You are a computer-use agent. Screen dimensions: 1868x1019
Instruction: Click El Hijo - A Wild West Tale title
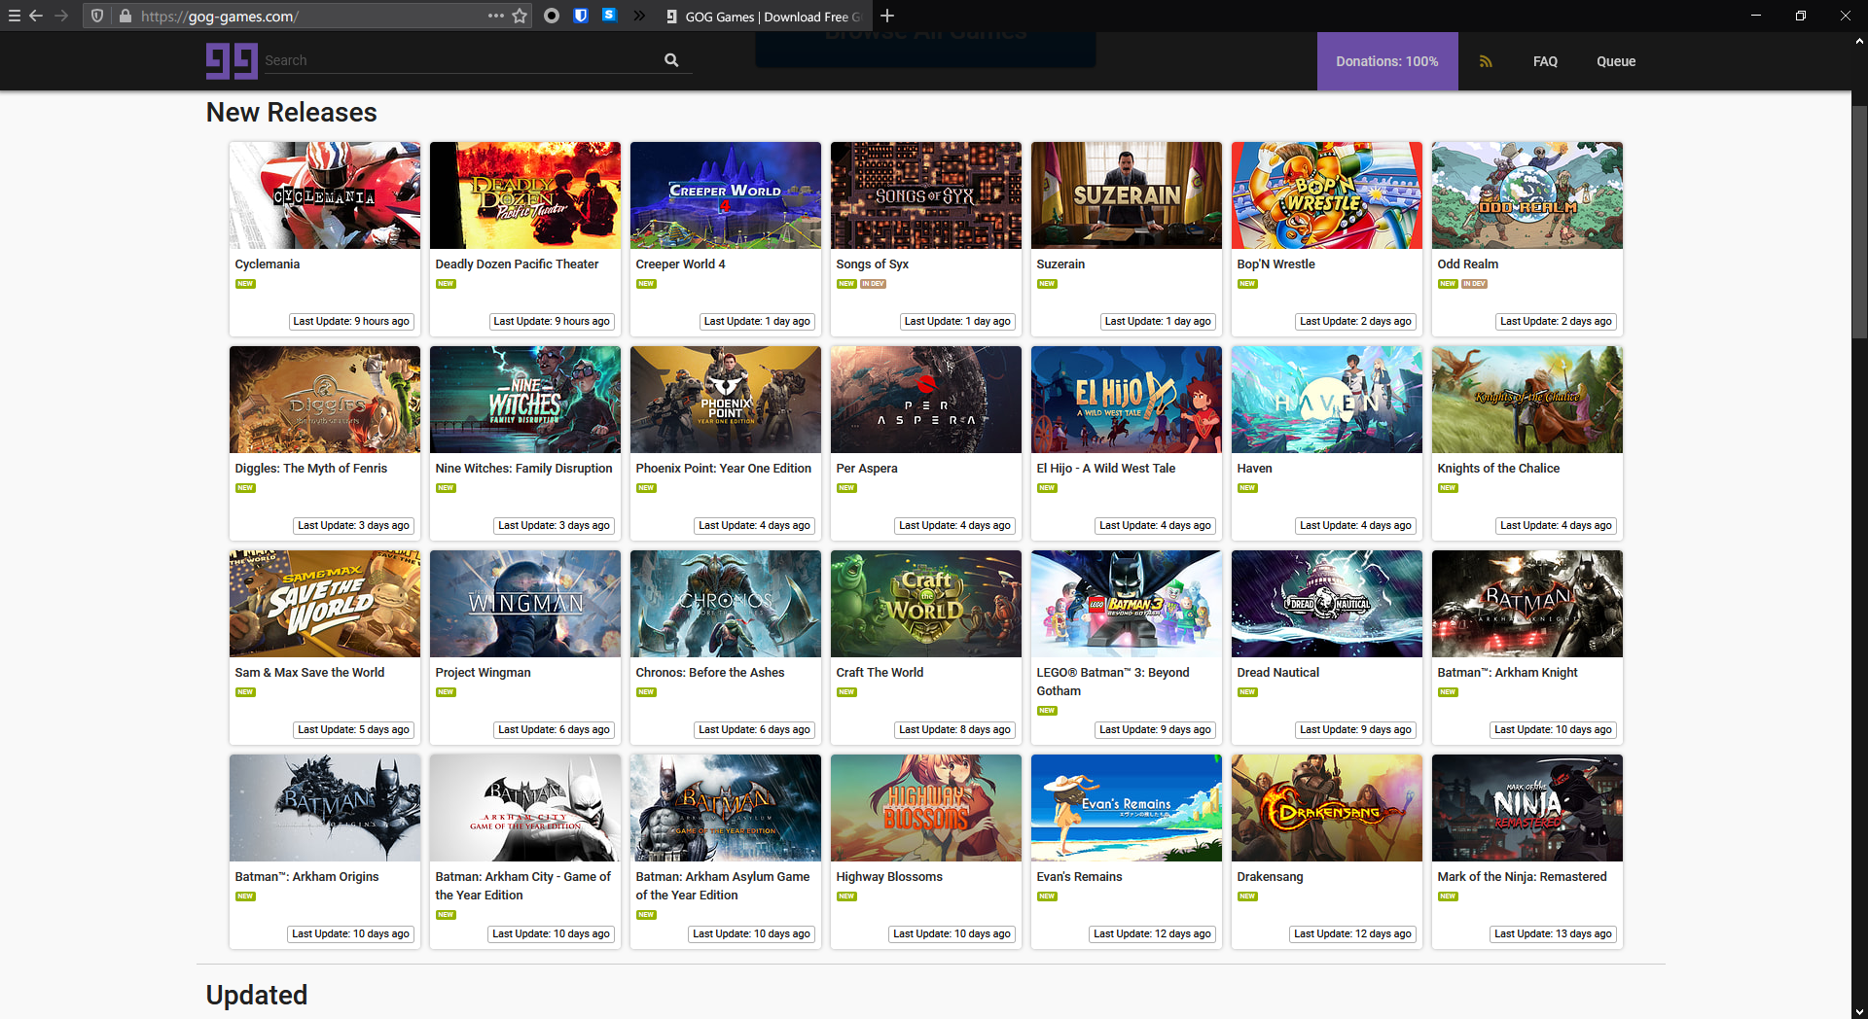[x=1105, y=469]
